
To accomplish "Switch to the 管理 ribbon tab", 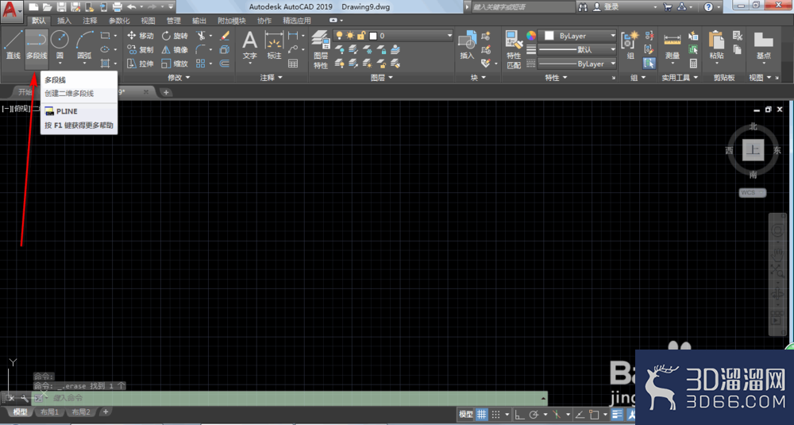I will tap(174, 21).
